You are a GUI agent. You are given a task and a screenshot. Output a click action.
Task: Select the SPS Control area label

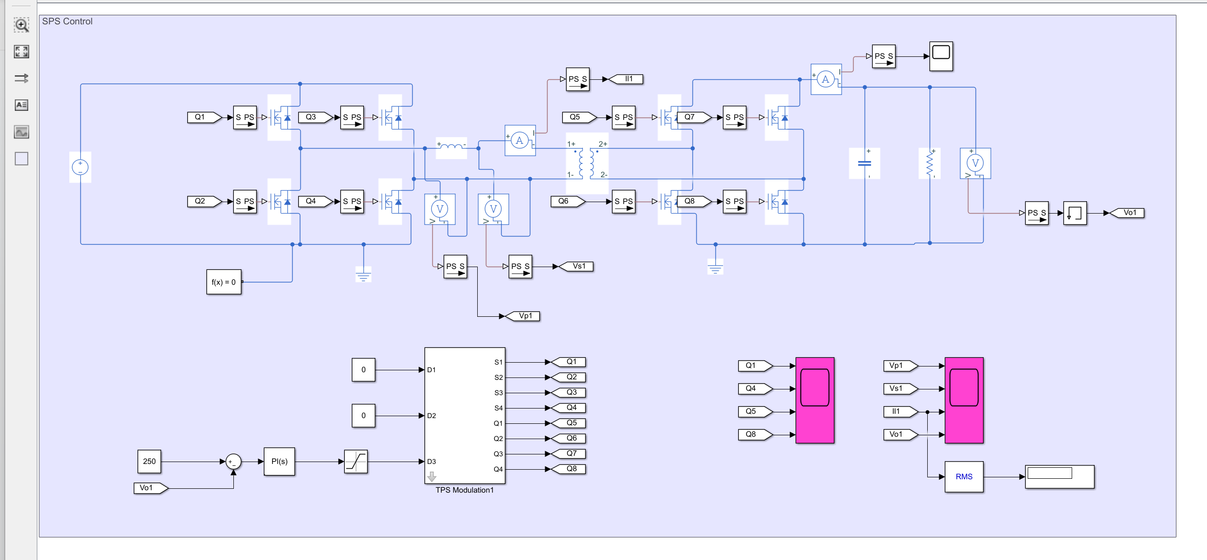tap(67, 22)
